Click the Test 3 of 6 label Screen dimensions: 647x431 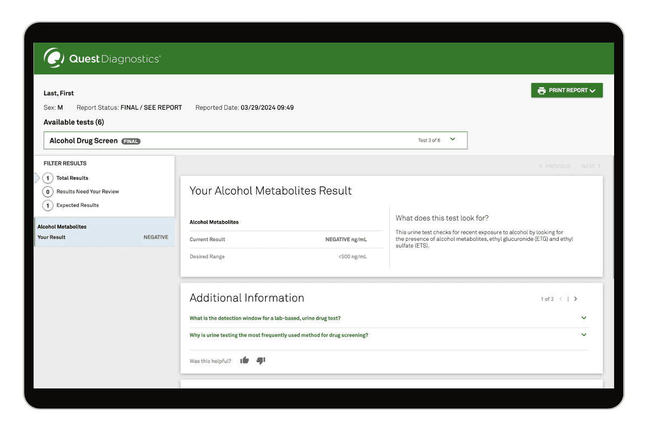click(429, 140)
